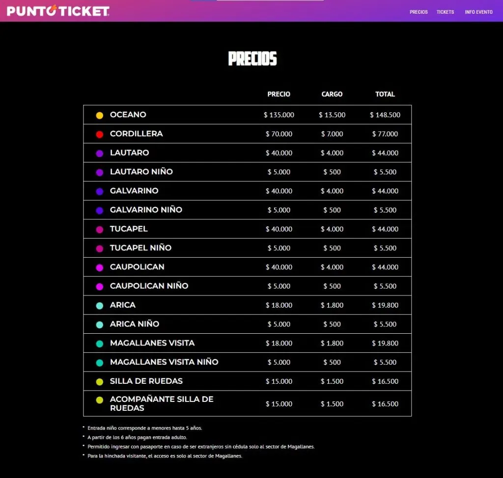Navigate to the TICKETS section
The image size is (503, 478).
[445, 12]
